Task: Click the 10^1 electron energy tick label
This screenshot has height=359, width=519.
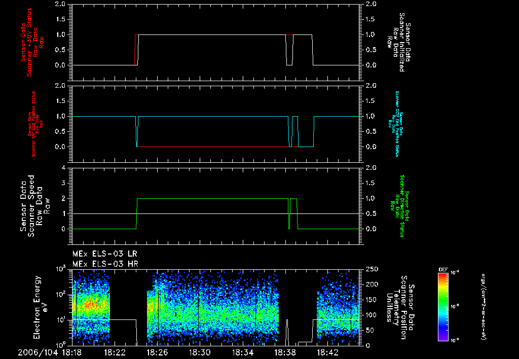Action: pos(60,320)
